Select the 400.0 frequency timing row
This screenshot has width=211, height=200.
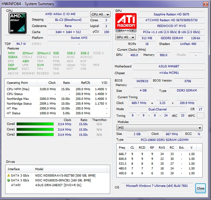point(159,173)
